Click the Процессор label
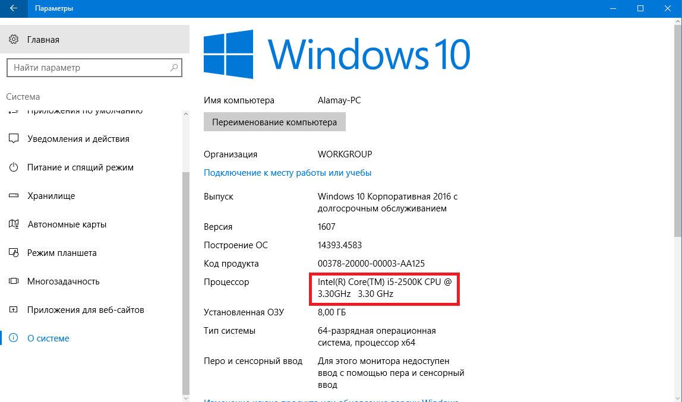This screenshot has width=682, height=402. [226, 282]
